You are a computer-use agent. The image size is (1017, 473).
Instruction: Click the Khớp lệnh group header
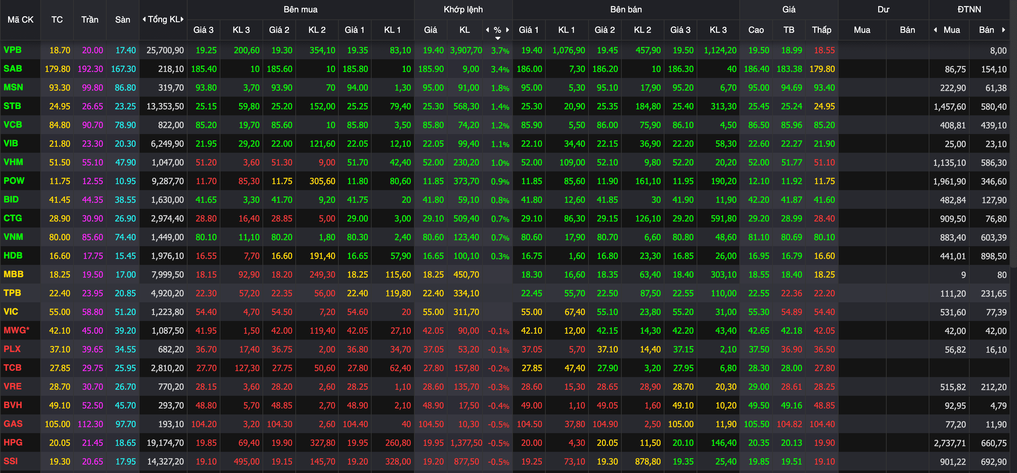[463, 10]
